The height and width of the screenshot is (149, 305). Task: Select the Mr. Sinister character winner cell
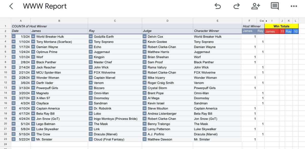pyautogui.click(x=218, y=139)
